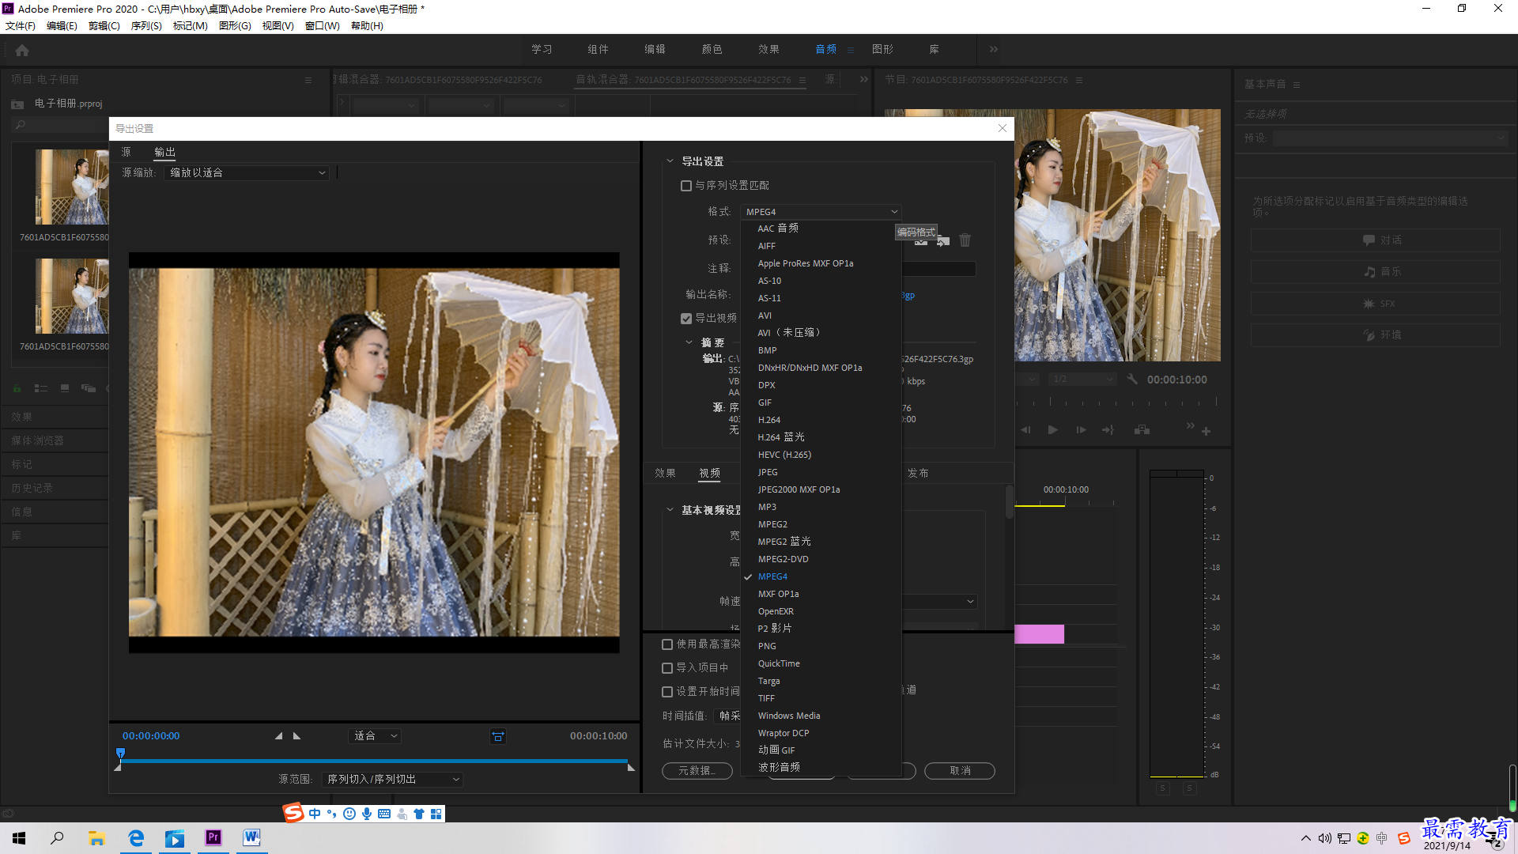Pick MP3 in the format dropdown list
This screenshot has height=854, width=1518.
(767, 507)
